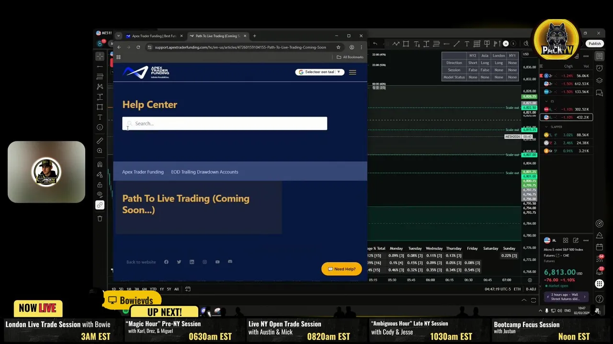Click the Chrome address bar URL
The image size is (613, 344).
click(x=240, y=47)
